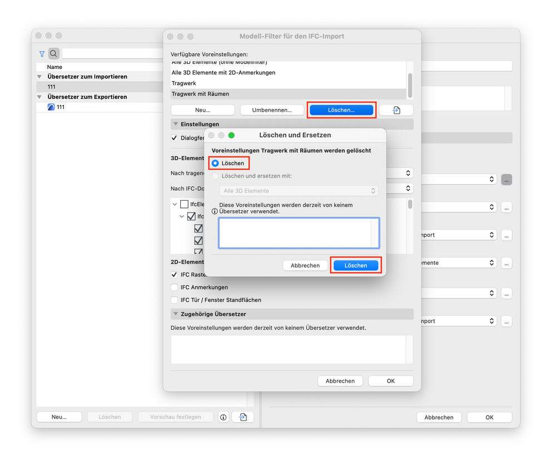Select 'Löschen und ersetzen mit' radio option
Image resolution: width=555 pixels, height=461 pixels.
click(x=215, y=176)
